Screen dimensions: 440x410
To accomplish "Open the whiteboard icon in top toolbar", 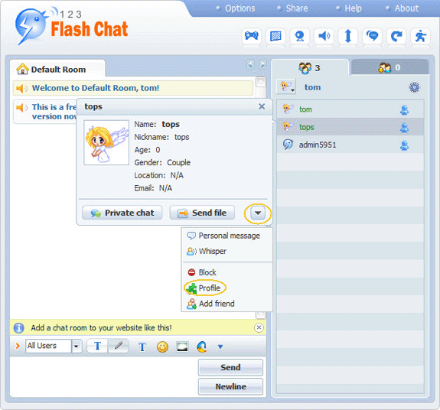I will click(275, 36).
